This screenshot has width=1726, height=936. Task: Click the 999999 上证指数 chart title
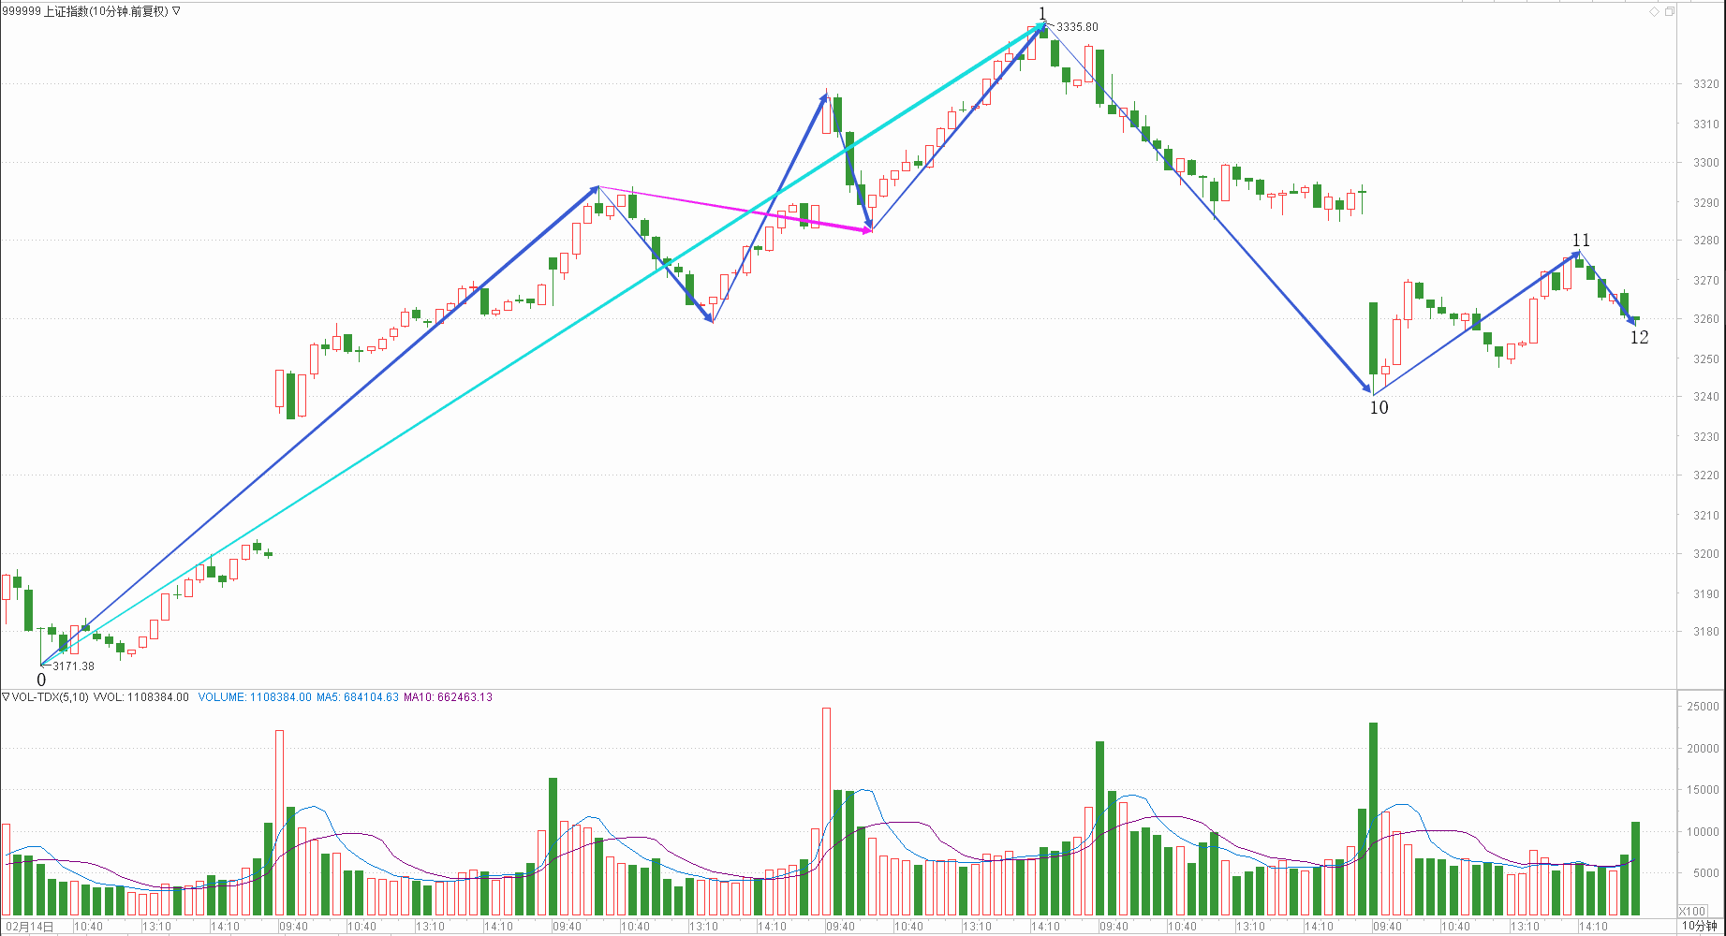(x=84, y=11)
